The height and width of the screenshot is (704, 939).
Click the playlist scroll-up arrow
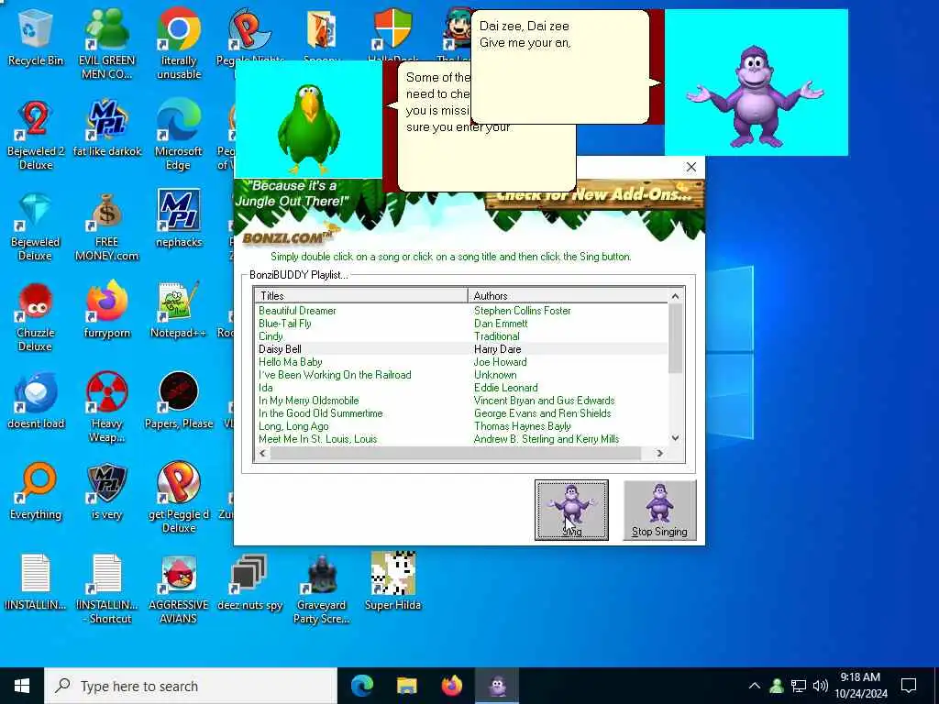point(676,296)
